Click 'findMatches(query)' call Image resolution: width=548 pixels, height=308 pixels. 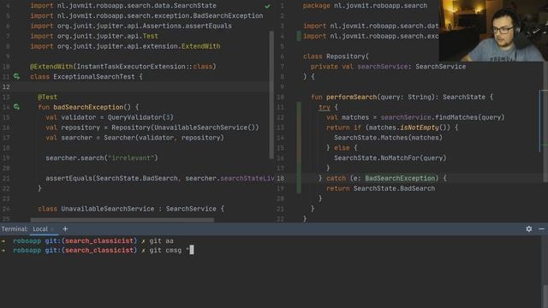470,117
